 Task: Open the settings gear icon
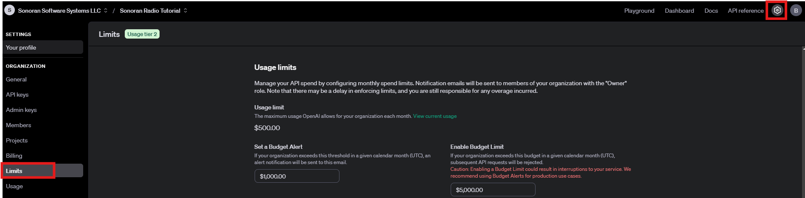point(777,11)
